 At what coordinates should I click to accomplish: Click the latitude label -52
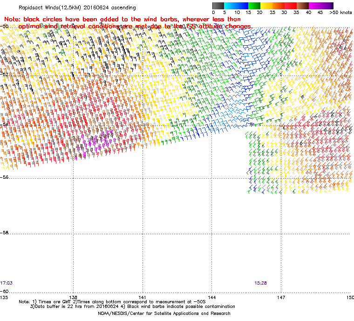tap(4, 74)
